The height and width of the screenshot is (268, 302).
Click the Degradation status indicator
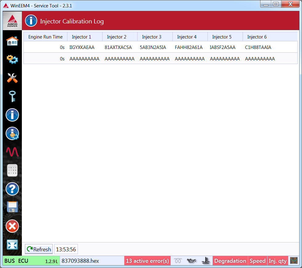[230, 261]
